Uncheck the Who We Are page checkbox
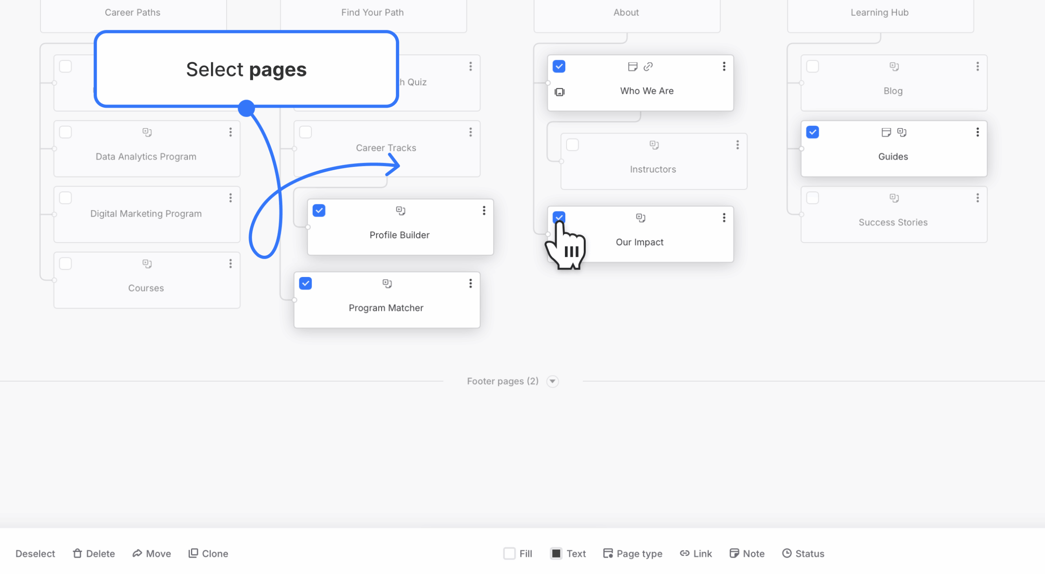 coord(559,66)
